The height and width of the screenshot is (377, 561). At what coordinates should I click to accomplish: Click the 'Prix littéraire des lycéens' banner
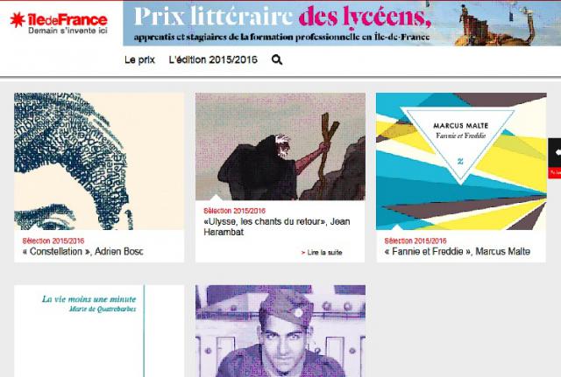point(342,24)
